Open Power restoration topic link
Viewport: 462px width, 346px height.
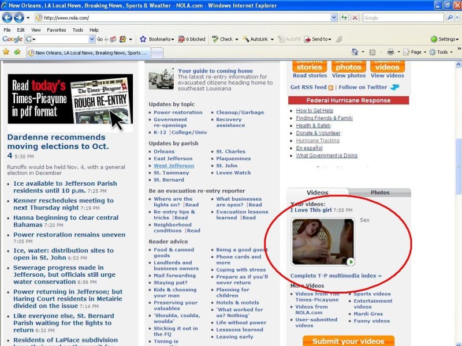178,112
